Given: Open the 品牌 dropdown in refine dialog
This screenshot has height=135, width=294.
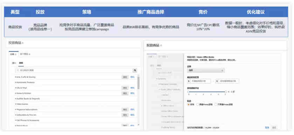Looking at the screenshot, I should pyautogui.click(x=206, y=70).
